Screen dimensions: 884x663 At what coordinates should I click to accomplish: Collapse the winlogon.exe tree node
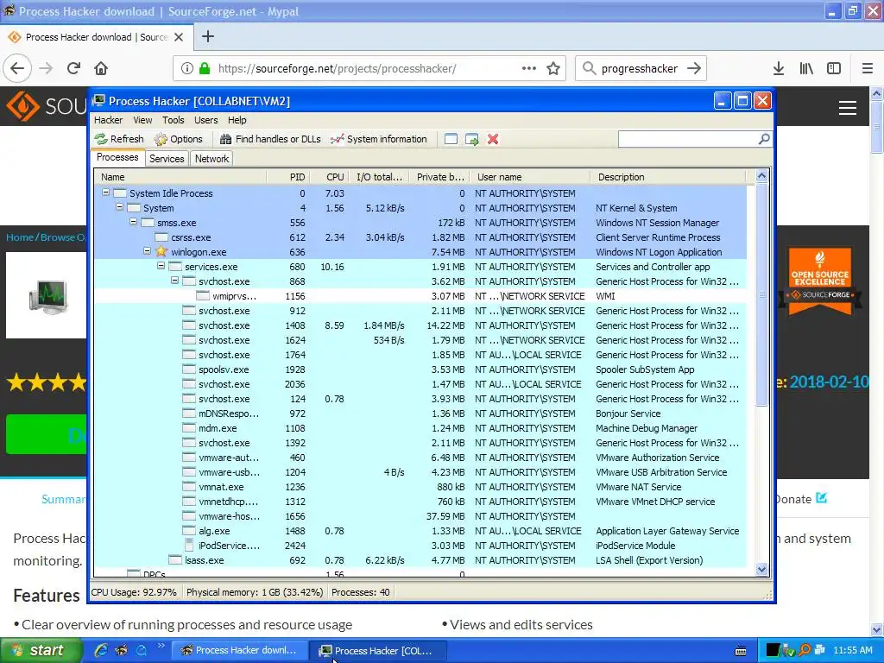[x=147, y=251]
